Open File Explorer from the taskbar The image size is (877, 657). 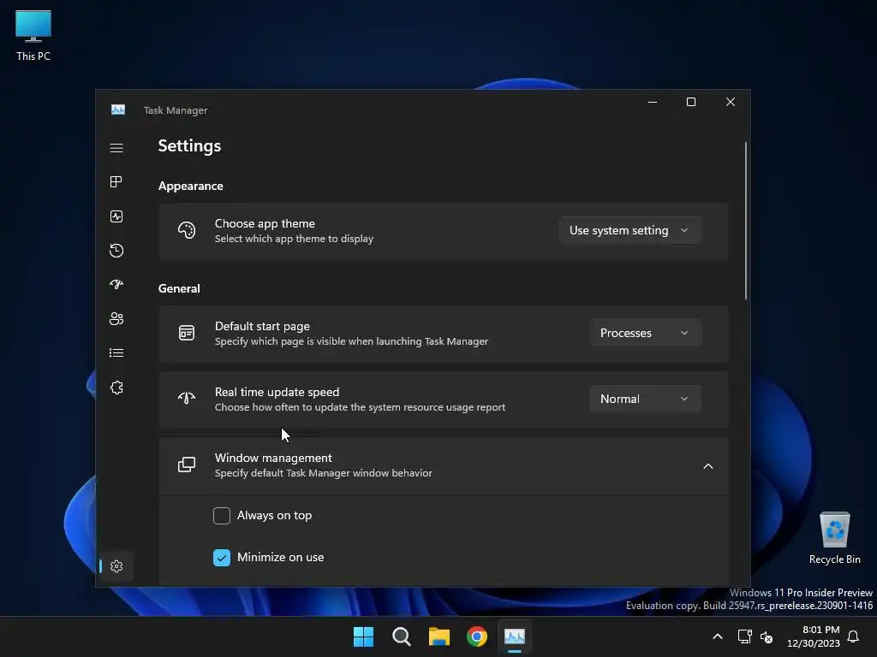[439, 636]
